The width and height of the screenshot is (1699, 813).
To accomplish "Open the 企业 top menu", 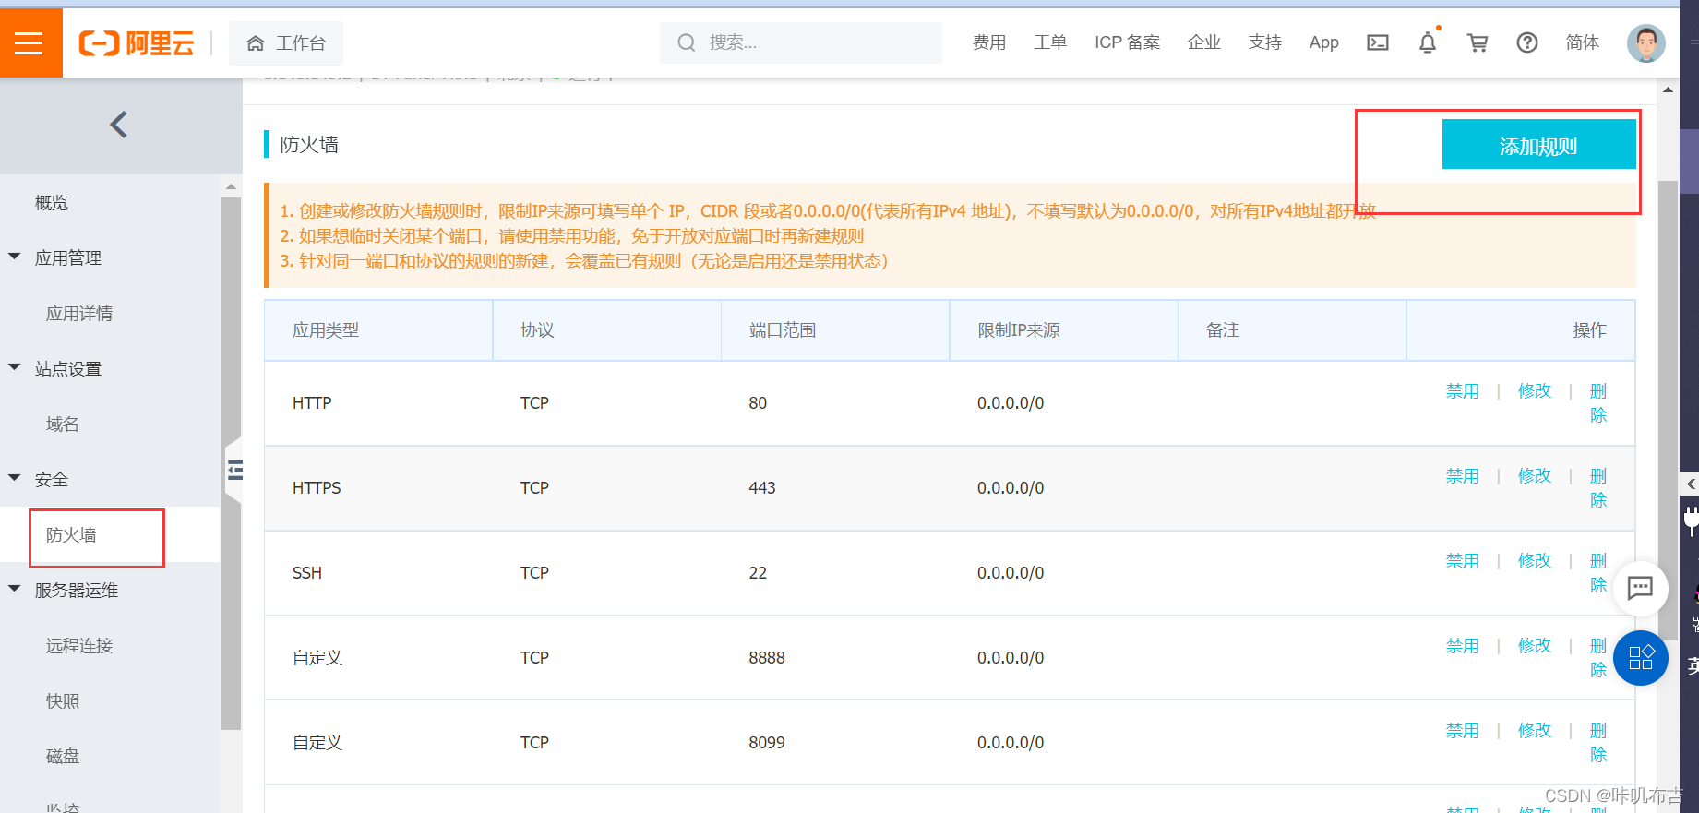I will pos(1204,42).
